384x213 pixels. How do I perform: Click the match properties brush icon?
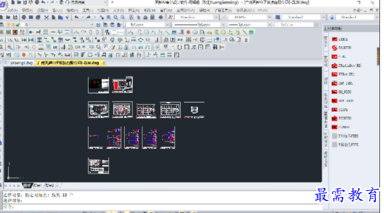(x=67, y=17)
